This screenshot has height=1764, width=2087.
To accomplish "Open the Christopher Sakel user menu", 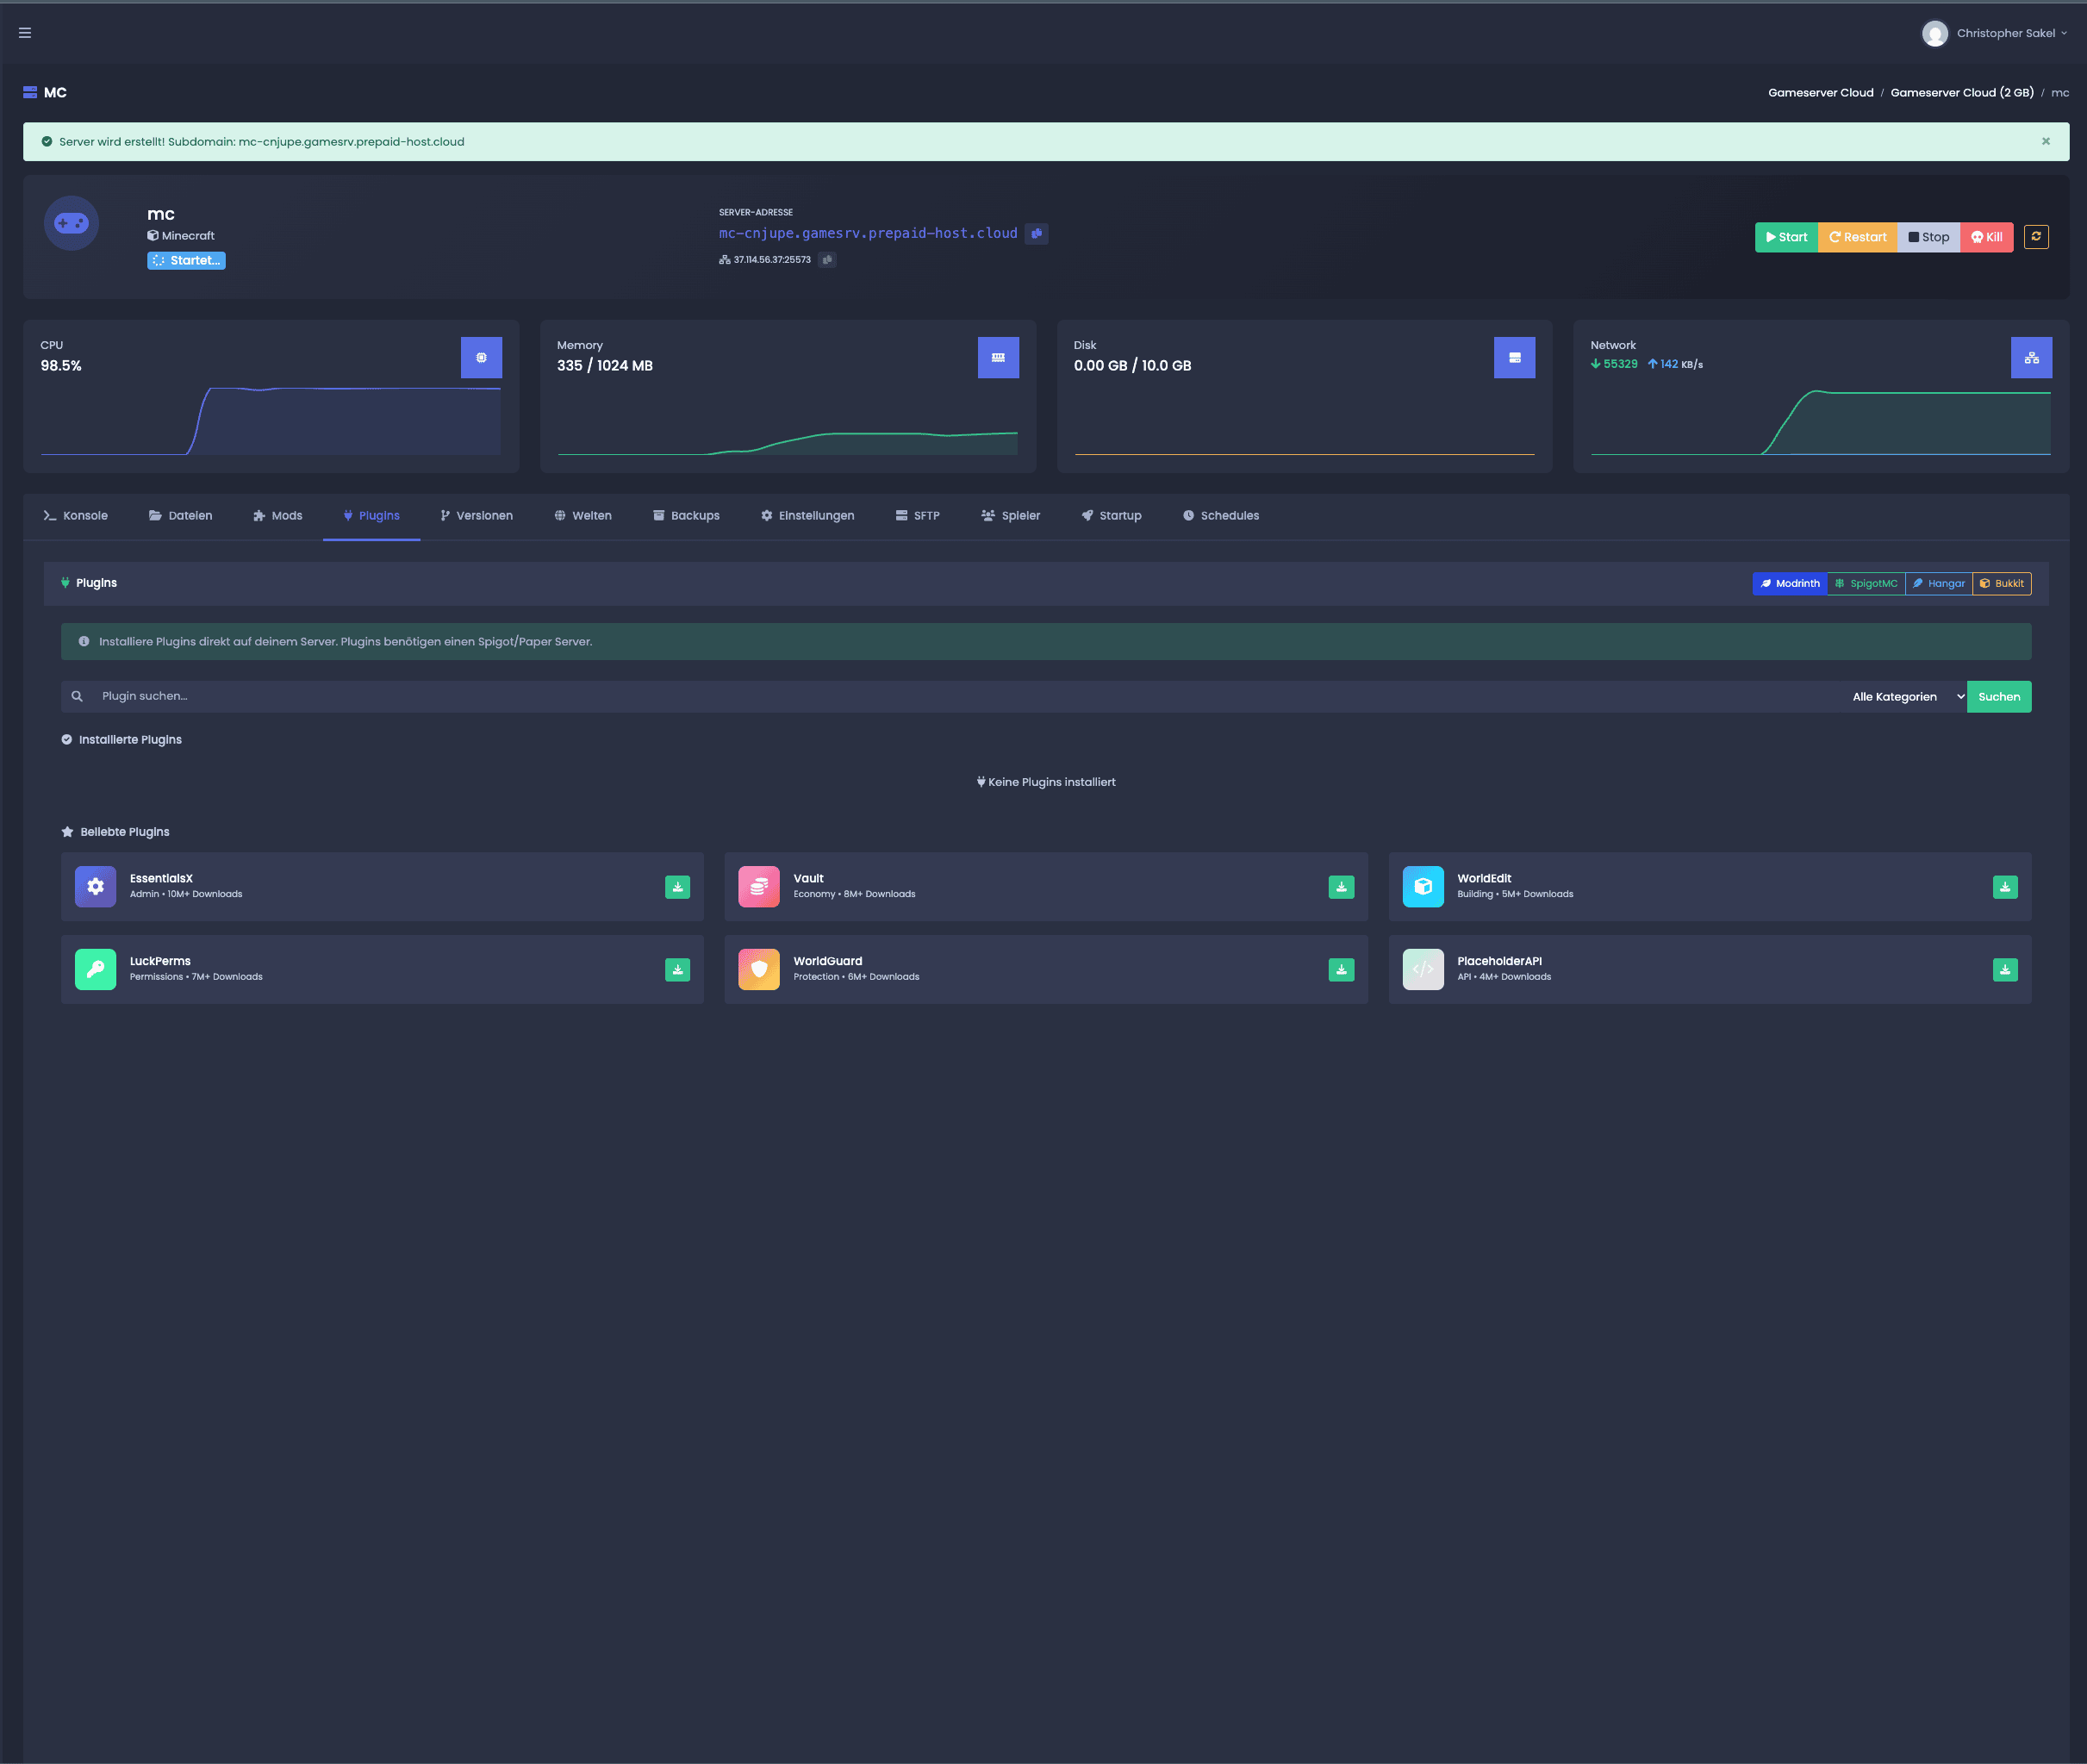I will 1995,32.
